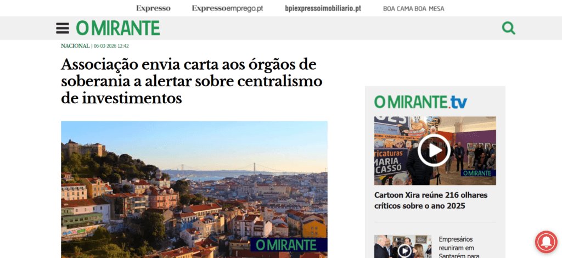Open the Cartoon Xira 216 olhares headline
The height and width of the screenshot is (258, 562).
point(431,200)
